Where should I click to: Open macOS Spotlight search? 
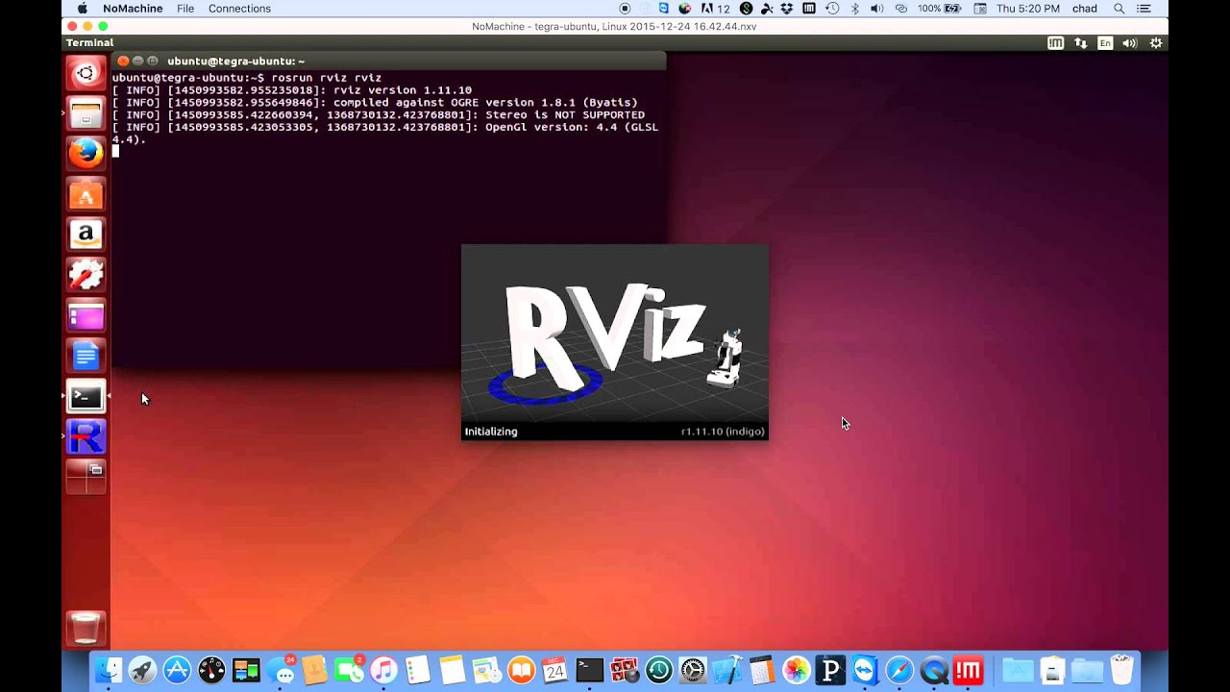[1119, 9]
